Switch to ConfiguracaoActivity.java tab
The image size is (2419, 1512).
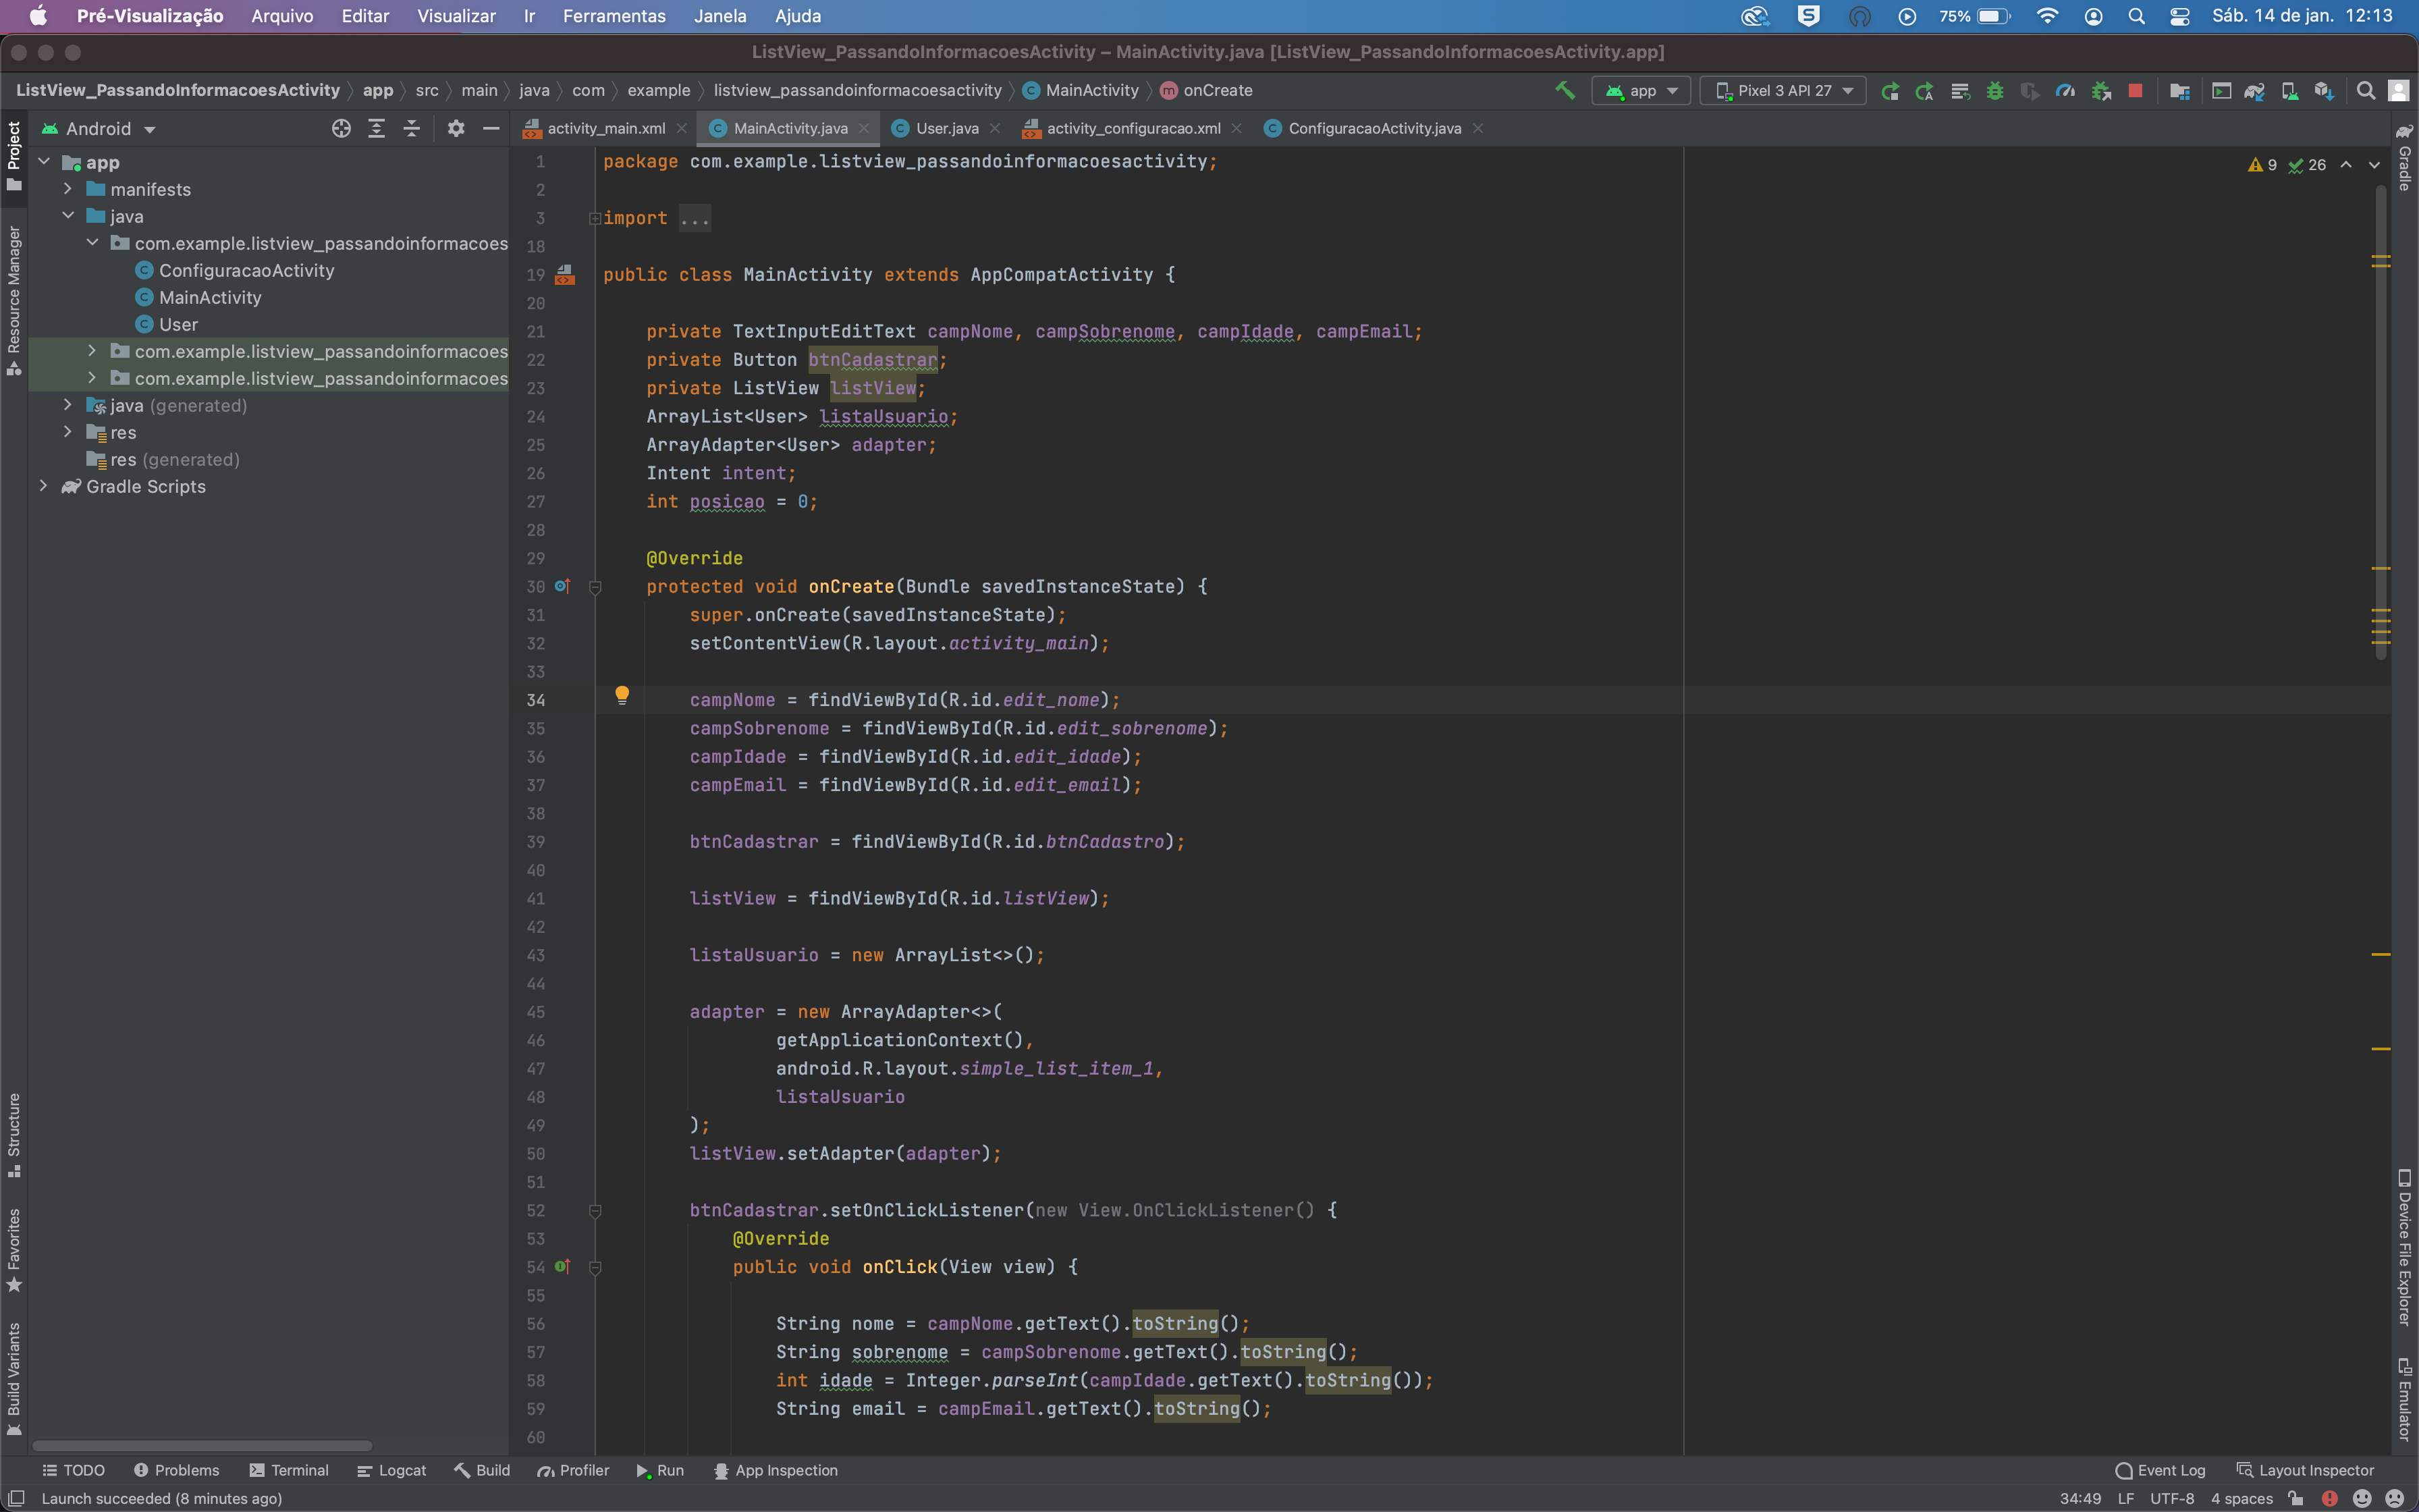(x=1374, y=128)
